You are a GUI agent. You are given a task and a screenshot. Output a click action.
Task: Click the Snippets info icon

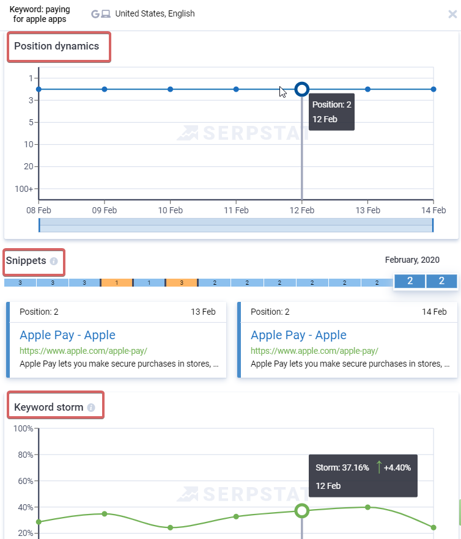coord(54,262)
